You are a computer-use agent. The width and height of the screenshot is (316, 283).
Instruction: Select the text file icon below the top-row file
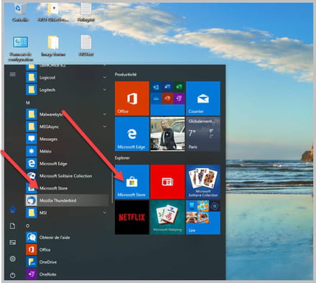[x=86, y=46]
